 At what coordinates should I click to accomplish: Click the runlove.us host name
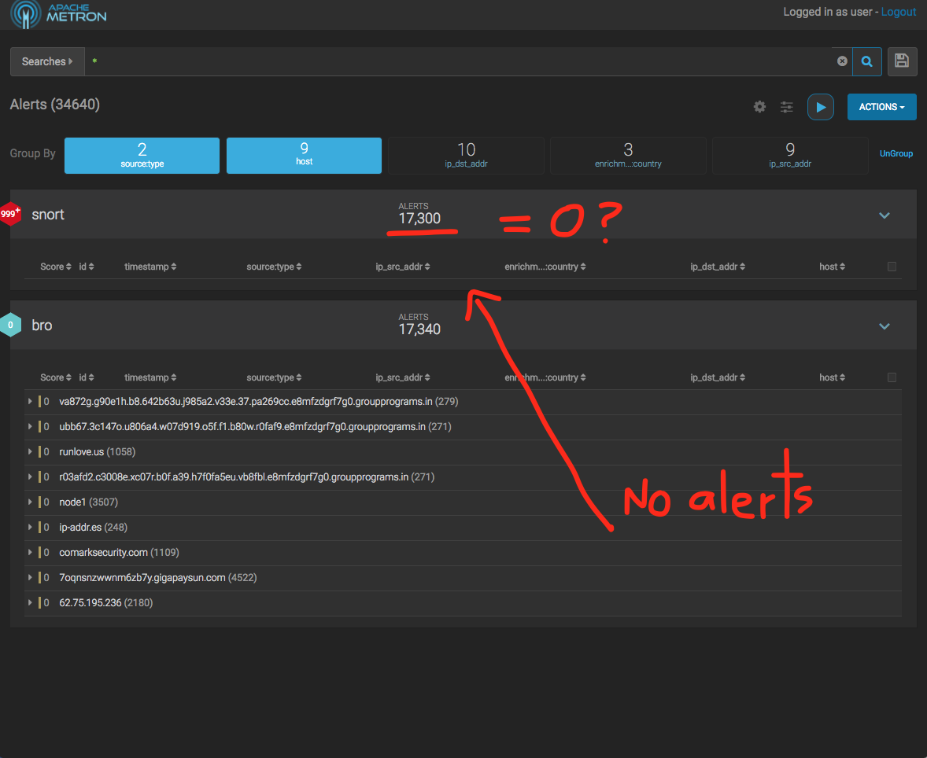point(82,452)
